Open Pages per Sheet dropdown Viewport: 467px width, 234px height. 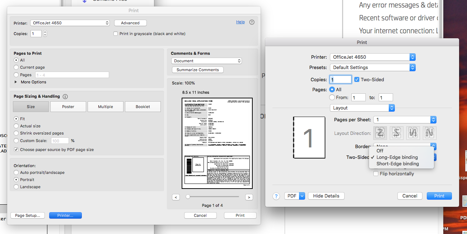(405, 120)
